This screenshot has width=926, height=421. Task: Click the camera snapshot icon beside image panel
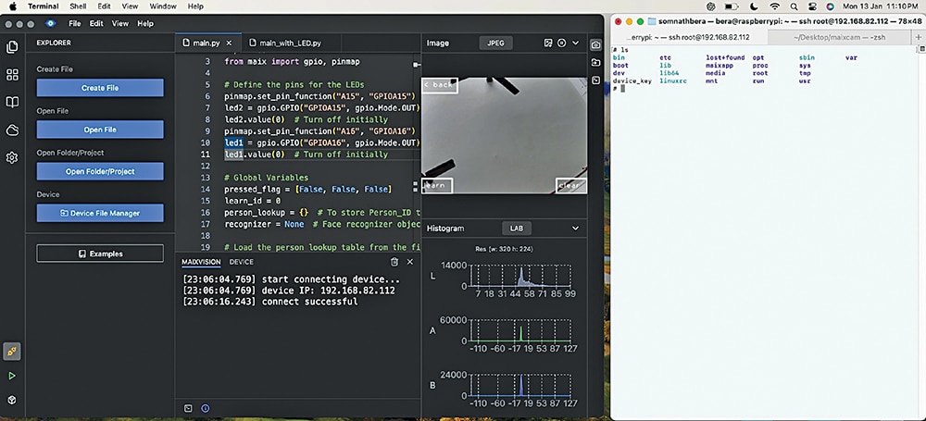click(x=596, y=44)
